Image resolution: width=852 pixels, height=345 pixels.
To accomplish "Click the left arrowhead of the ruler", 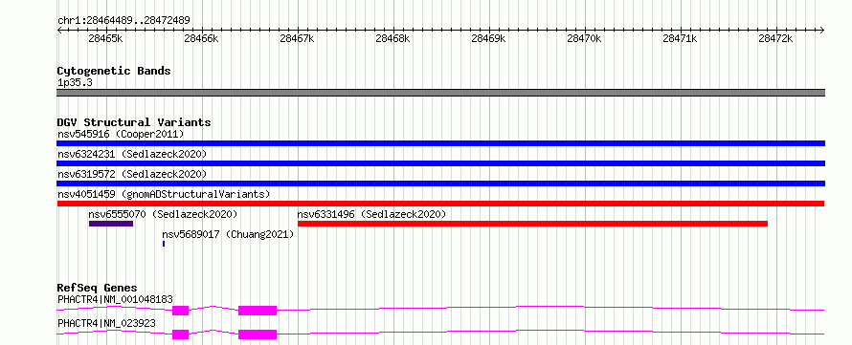I will pyautogui.click(x=59, y=31).
